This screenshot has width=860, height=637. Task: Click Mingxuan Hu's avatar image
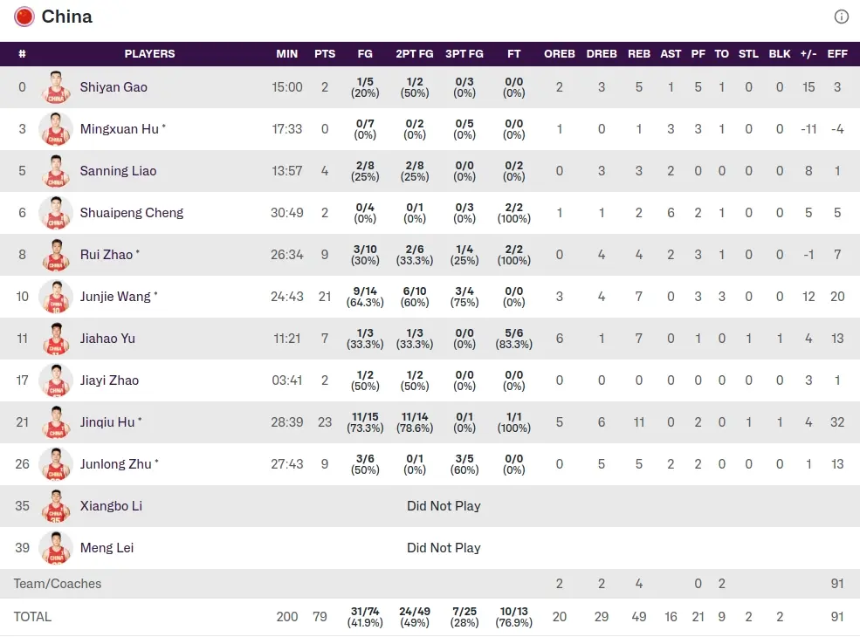click(x=56, y=129)
